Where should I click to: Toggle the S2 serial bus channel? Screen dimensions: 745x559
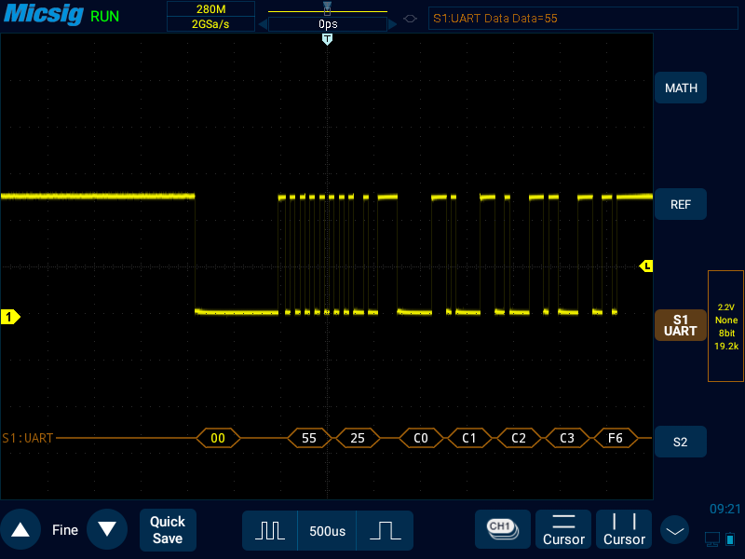[x=681, y=442]
